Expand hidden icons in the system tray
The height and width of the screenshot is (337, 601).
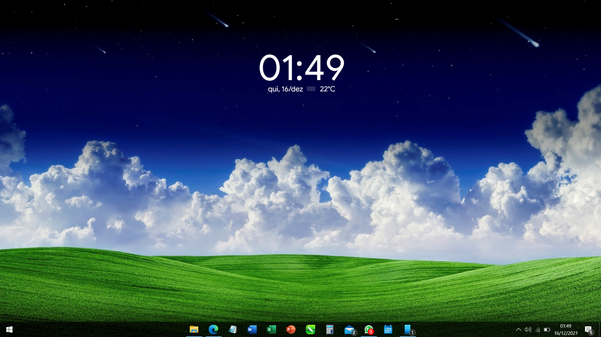pos(519,330)
